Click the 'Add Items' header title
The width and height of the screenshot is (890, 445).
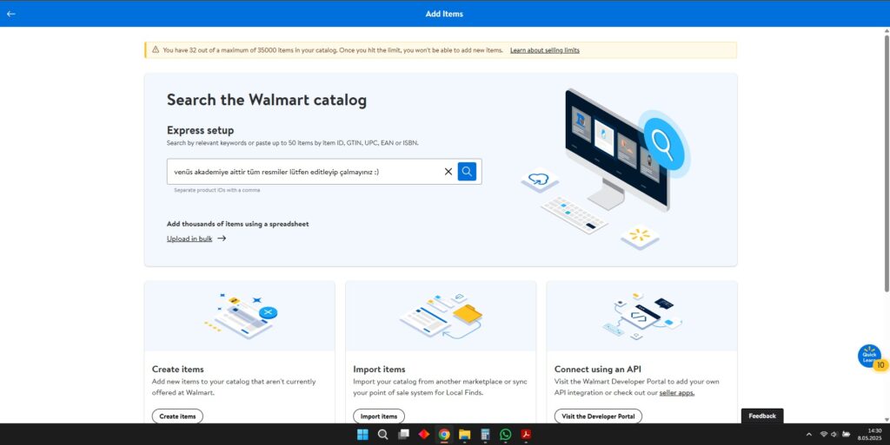pyautogui.click(x=444, y=14)
